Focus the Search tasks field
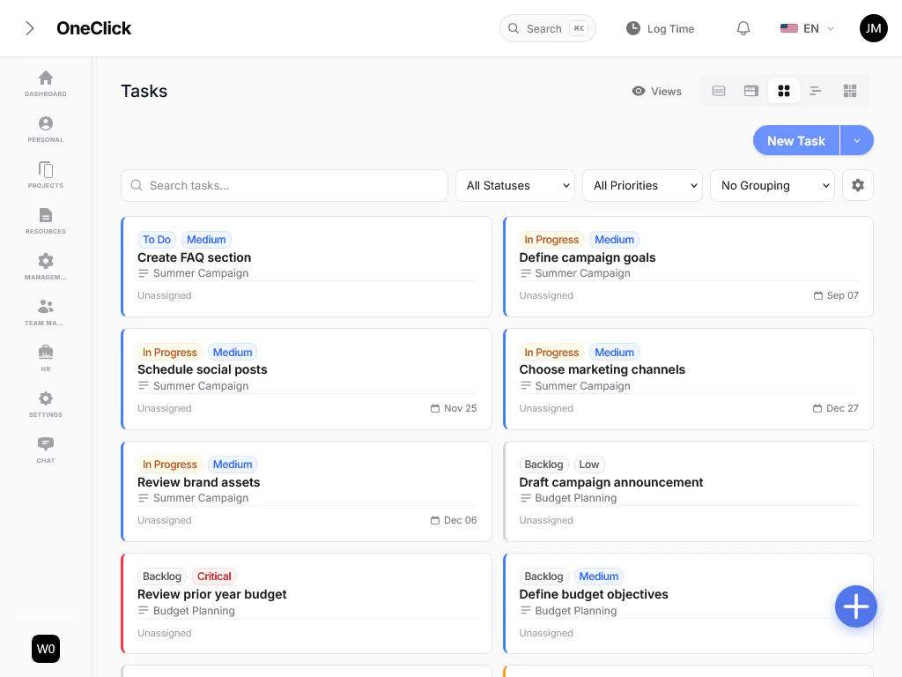 (x=285, y=185)
